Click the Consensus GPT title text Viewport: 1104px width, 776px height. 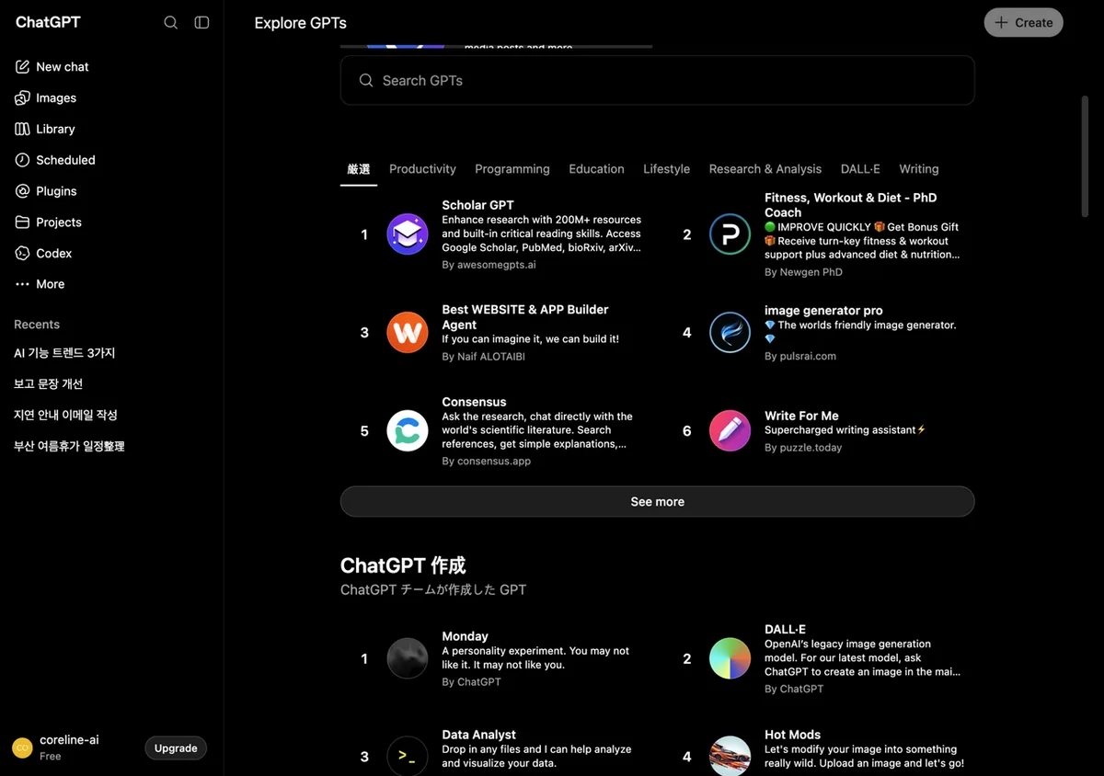click(x=474, y=402)
